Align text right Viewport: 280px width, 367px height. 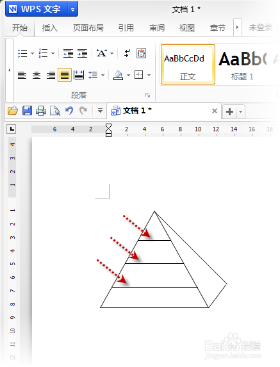click(x=51, y=75)
